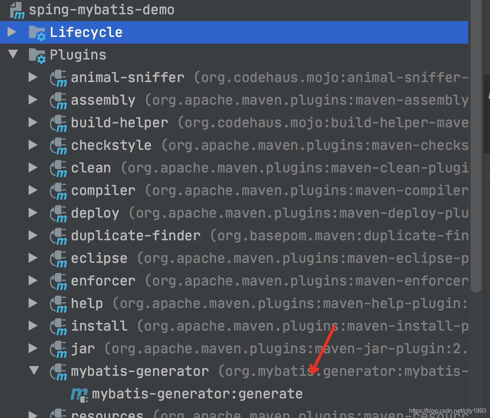Image resolution: width=490 pixels, height=418 pixels.
Task: Expand the assembly plugin node
Action: tap(33, 100)
